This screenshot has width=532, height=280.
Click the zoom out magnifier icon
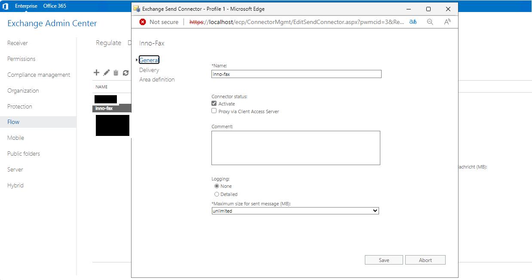click(x=430, y=22)
